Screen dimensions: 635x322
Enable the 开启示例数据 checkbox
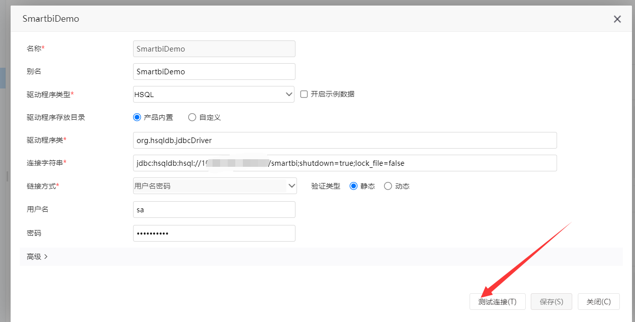(304, 94)
